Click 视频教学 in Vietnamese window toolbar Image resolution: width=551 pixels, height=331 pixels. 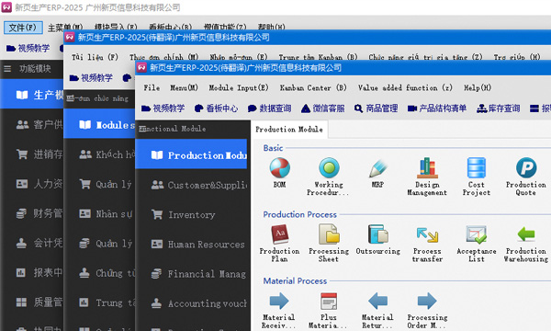tap(91, 78)
